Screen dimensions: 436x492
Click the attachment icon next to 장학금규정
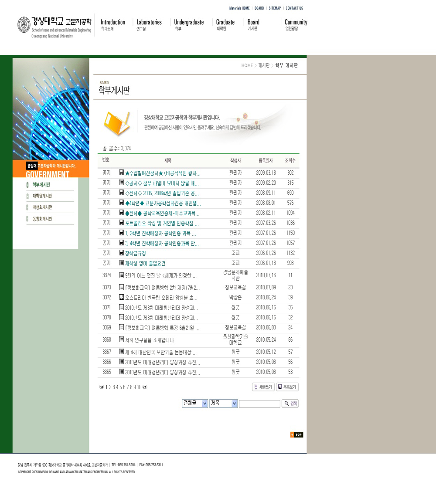pyautogui.click(x=122, y=253)
